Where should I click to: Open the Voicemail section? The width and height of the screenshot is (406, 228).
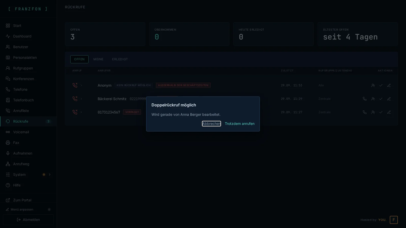(x=28, y=132)
